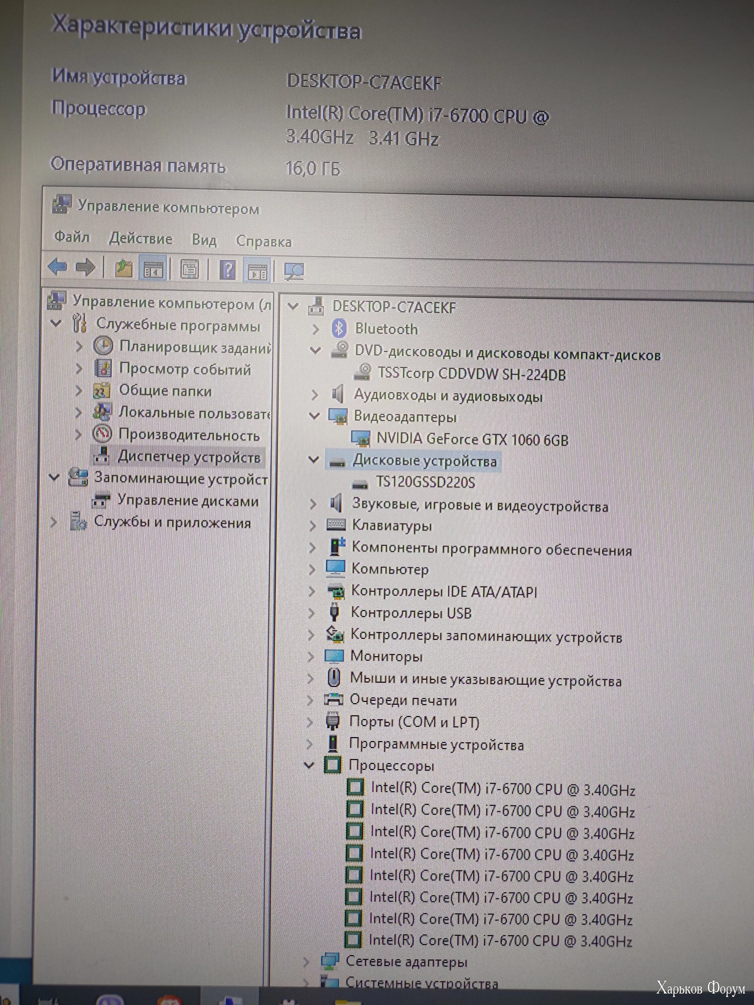Open Help via question mark toolbar icon
The height and width of the screenshot is (1005, 754).
[x=227, y=270]
